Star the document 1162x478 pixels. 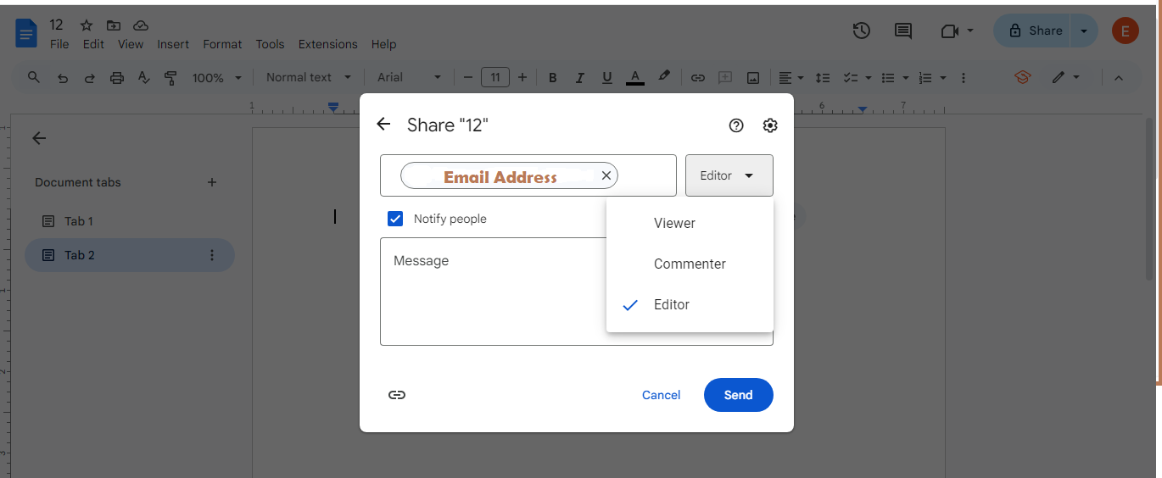coord(86,25)
